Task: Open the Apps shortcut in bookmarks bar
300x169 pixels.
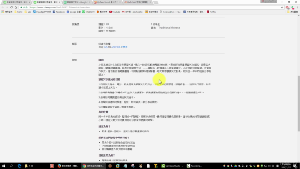Action: (x=7, y=12)
